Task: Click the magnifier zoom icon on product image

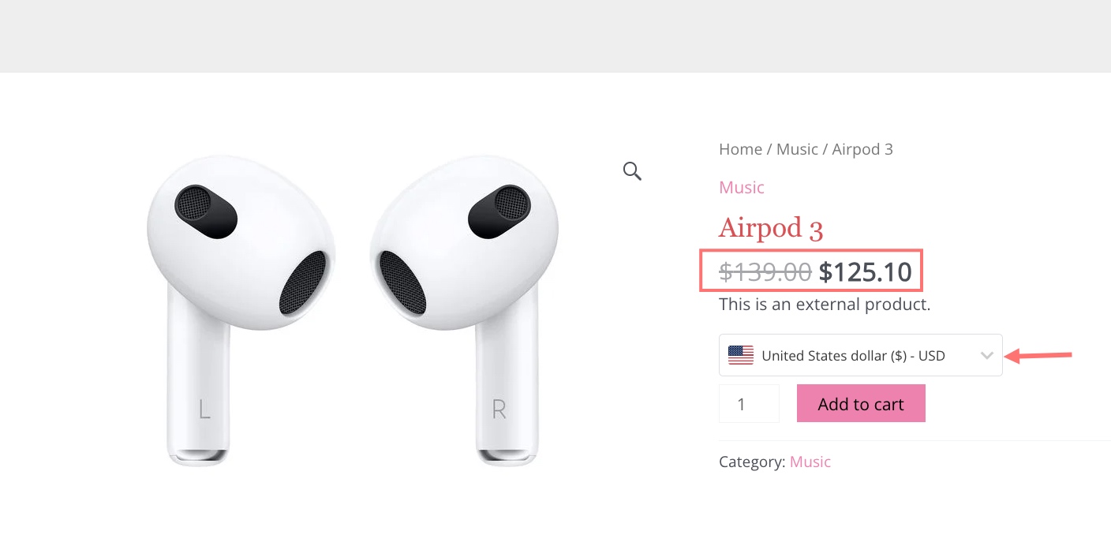Action: [632, 171]
